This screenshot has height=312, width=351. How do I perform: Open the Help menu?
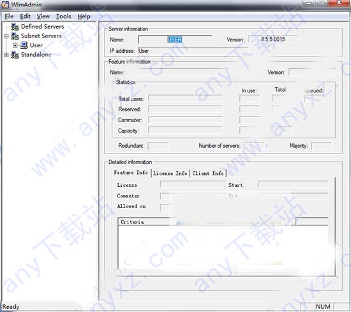(x=84, y=17)
